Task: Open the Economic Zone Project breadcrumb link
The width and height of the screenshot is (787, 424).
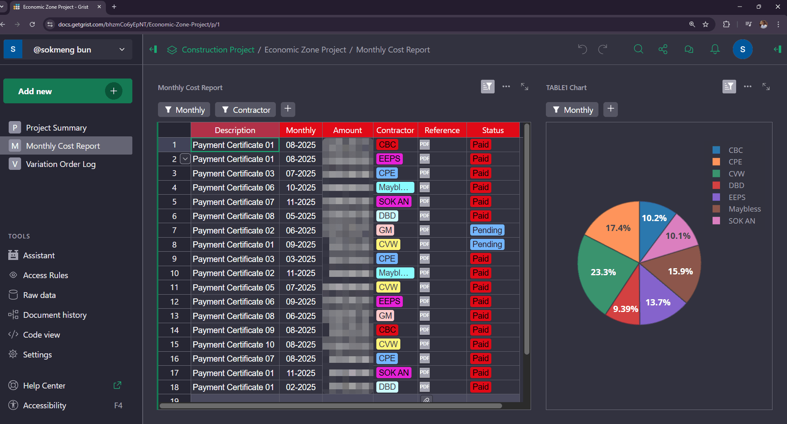Action: click(305, 50)
